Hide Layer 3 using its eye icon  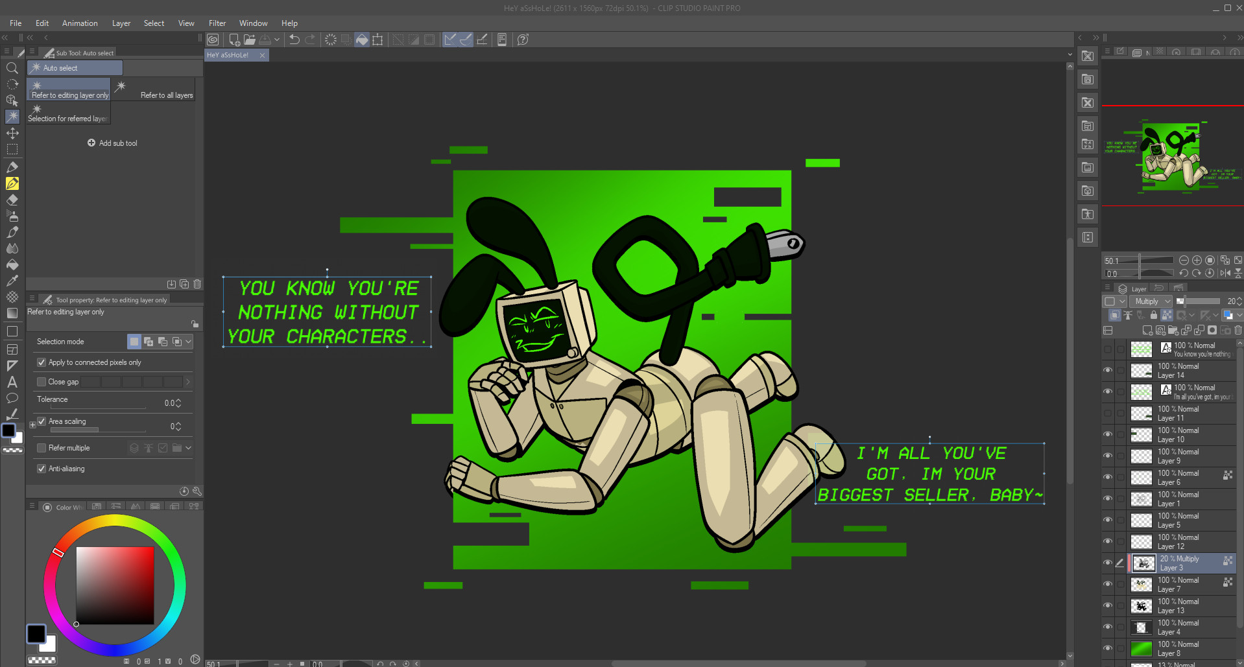(x=1108, y=563)
